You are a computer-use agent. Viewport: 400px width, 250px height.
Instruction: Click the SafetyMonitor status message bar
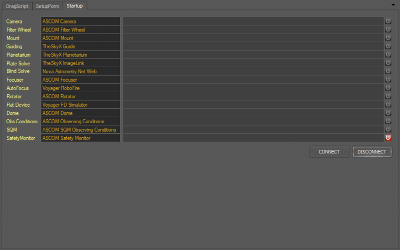click(x=253, y=138)
